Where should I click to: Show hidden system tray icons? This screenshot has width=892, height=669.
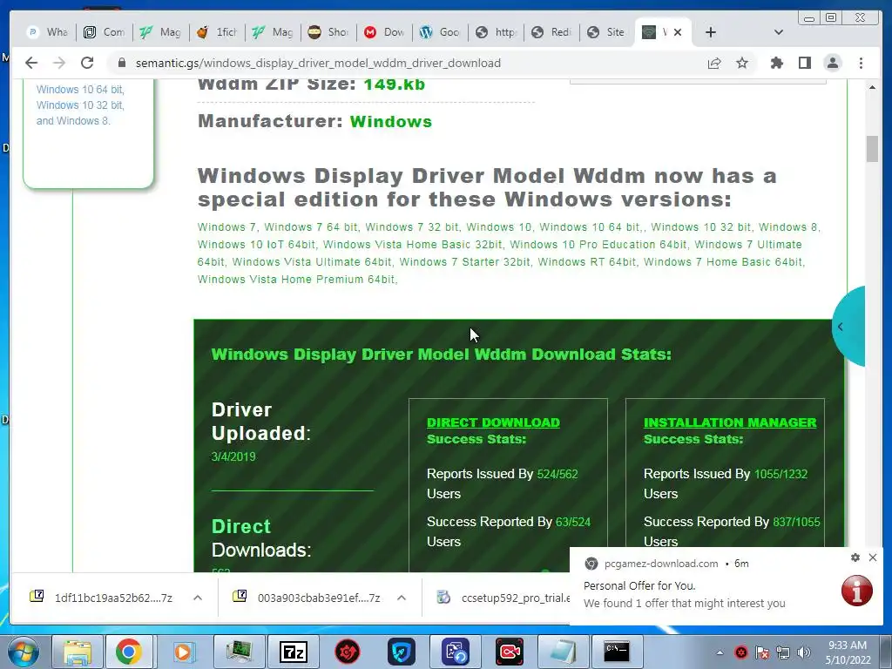click(x=720, y=652)
